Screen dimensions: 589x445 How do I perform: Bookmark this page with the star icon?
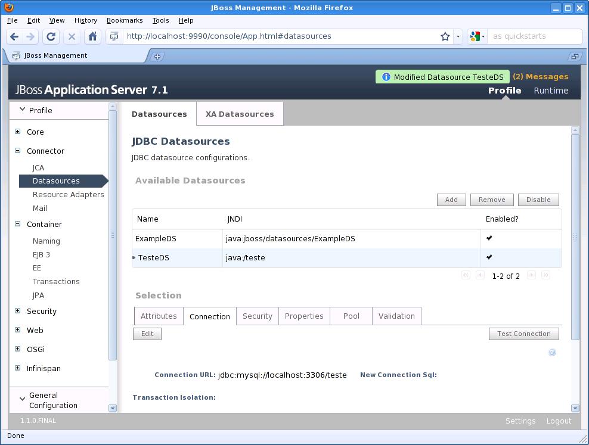(x=445, y=36)
